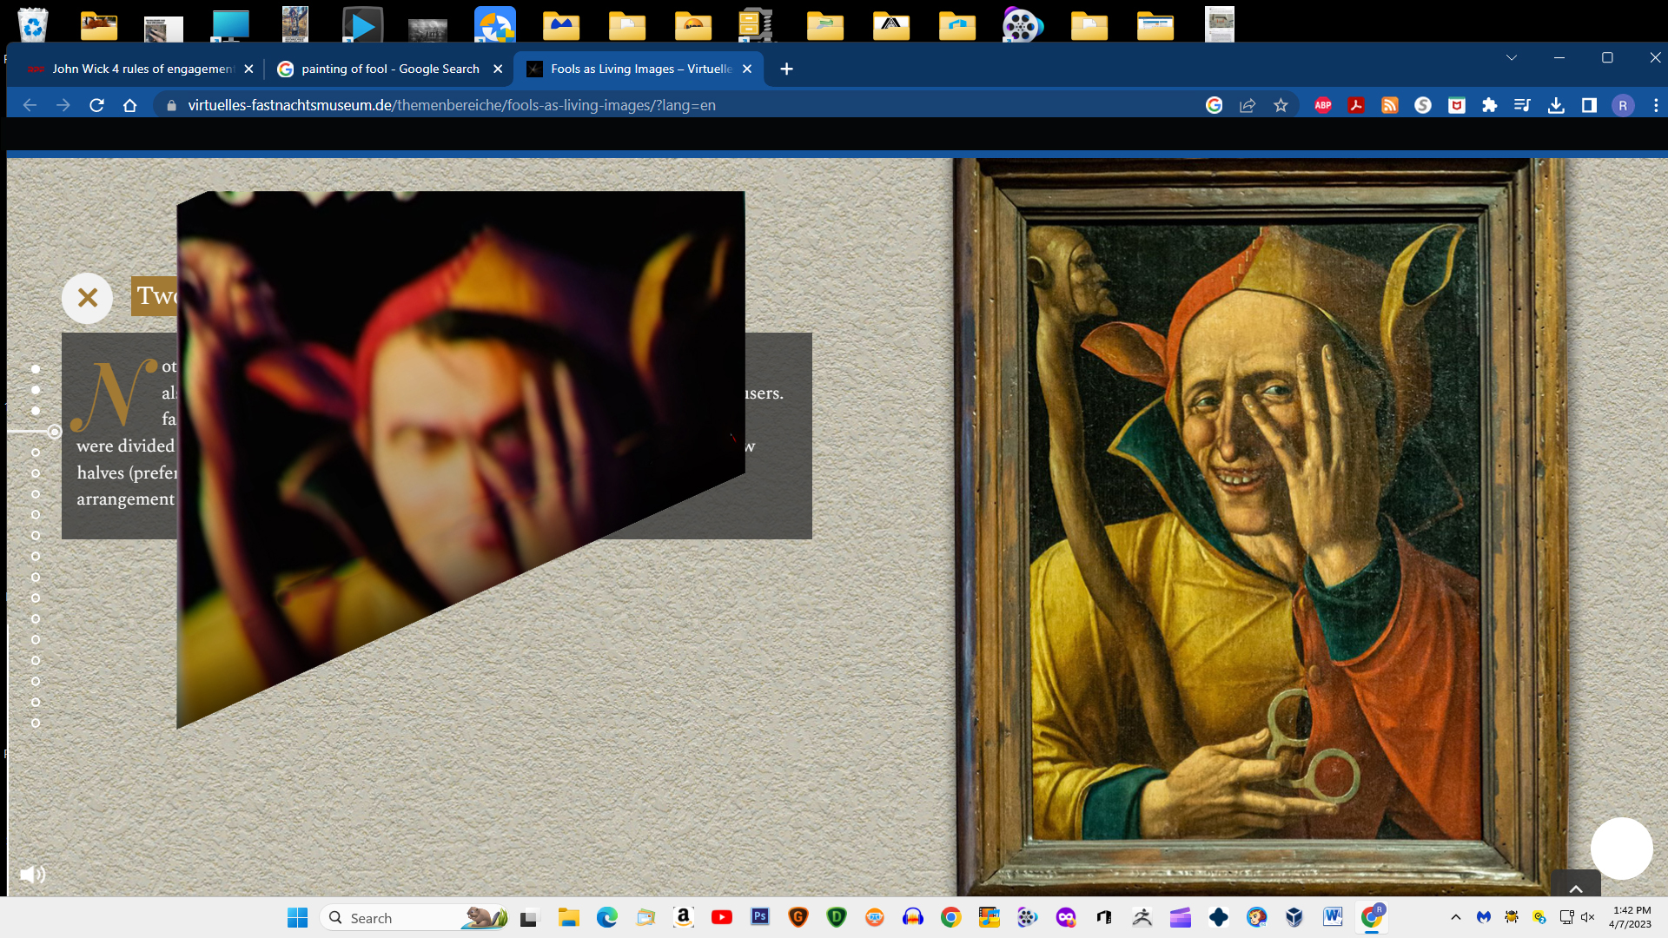
Task: Click the muted volume tray icon
Action: pos(1588,918)
